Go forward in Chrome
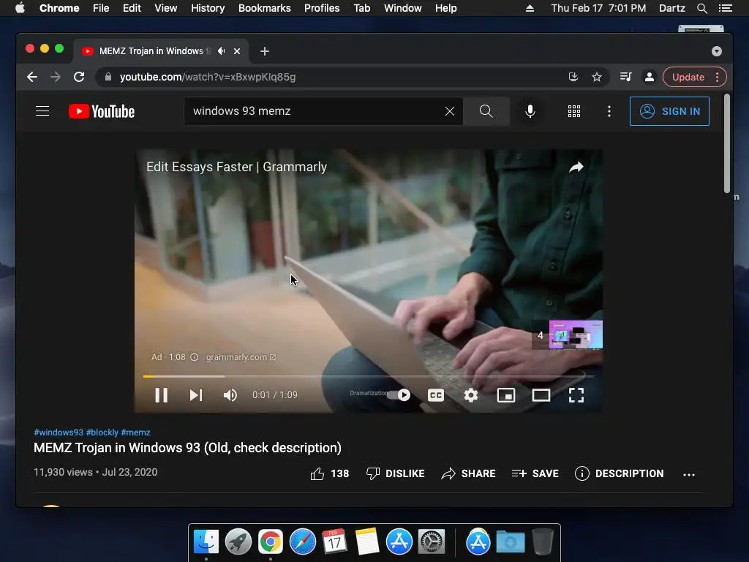The height and width of the screenshot is (562, 749). point(56,77)
